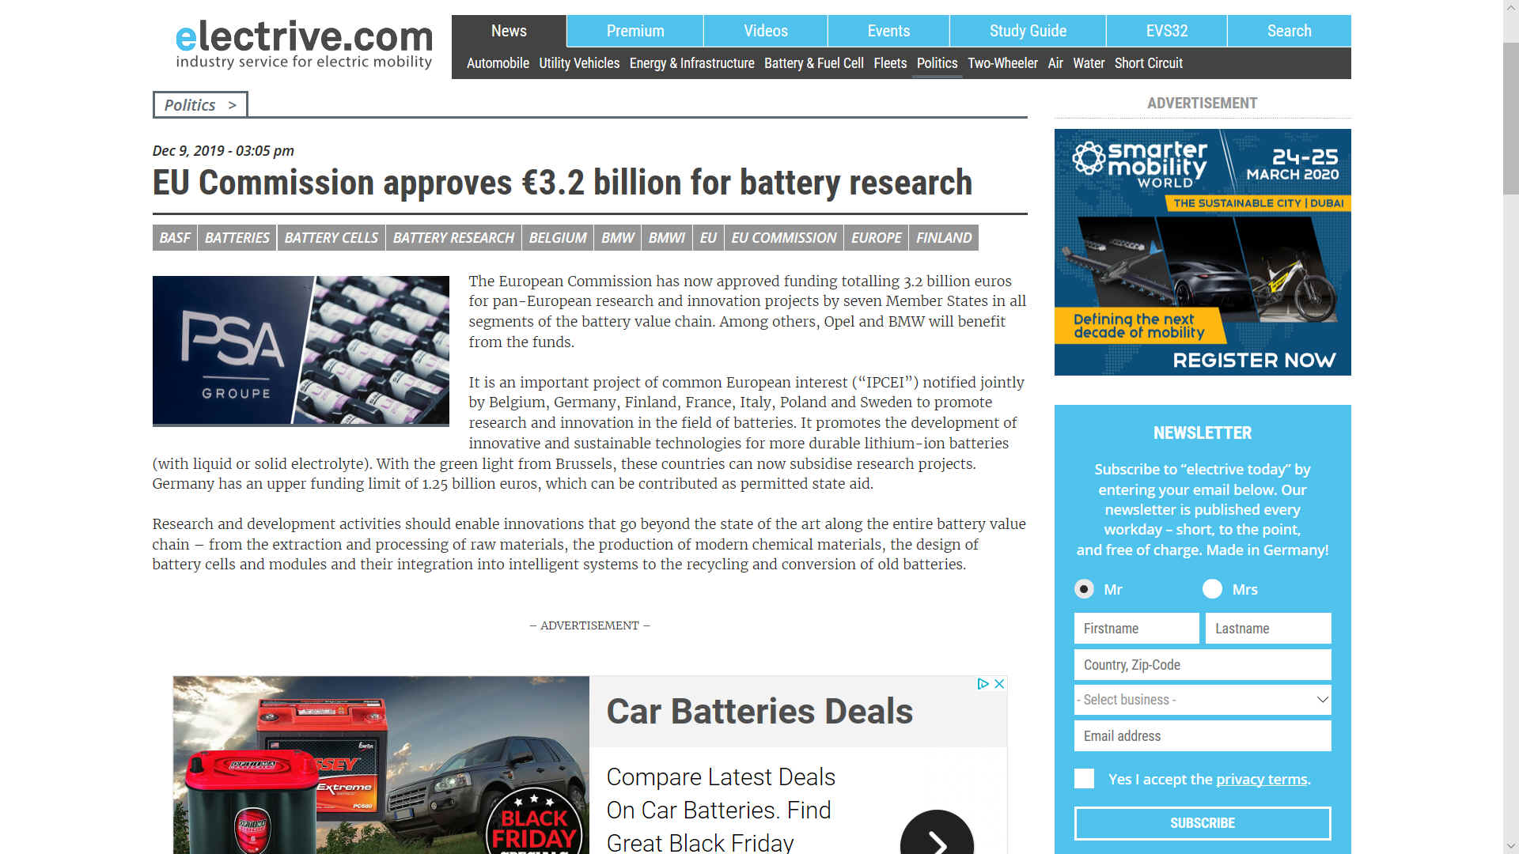Click the BASF tag
The height and width of the screenshot is (854, 1519).
tap(175, 238)
